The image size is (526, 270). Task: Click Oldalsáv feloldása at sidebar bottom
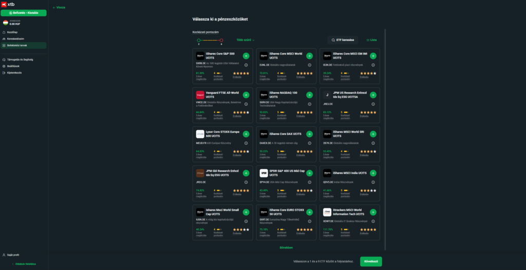(24, 264)
